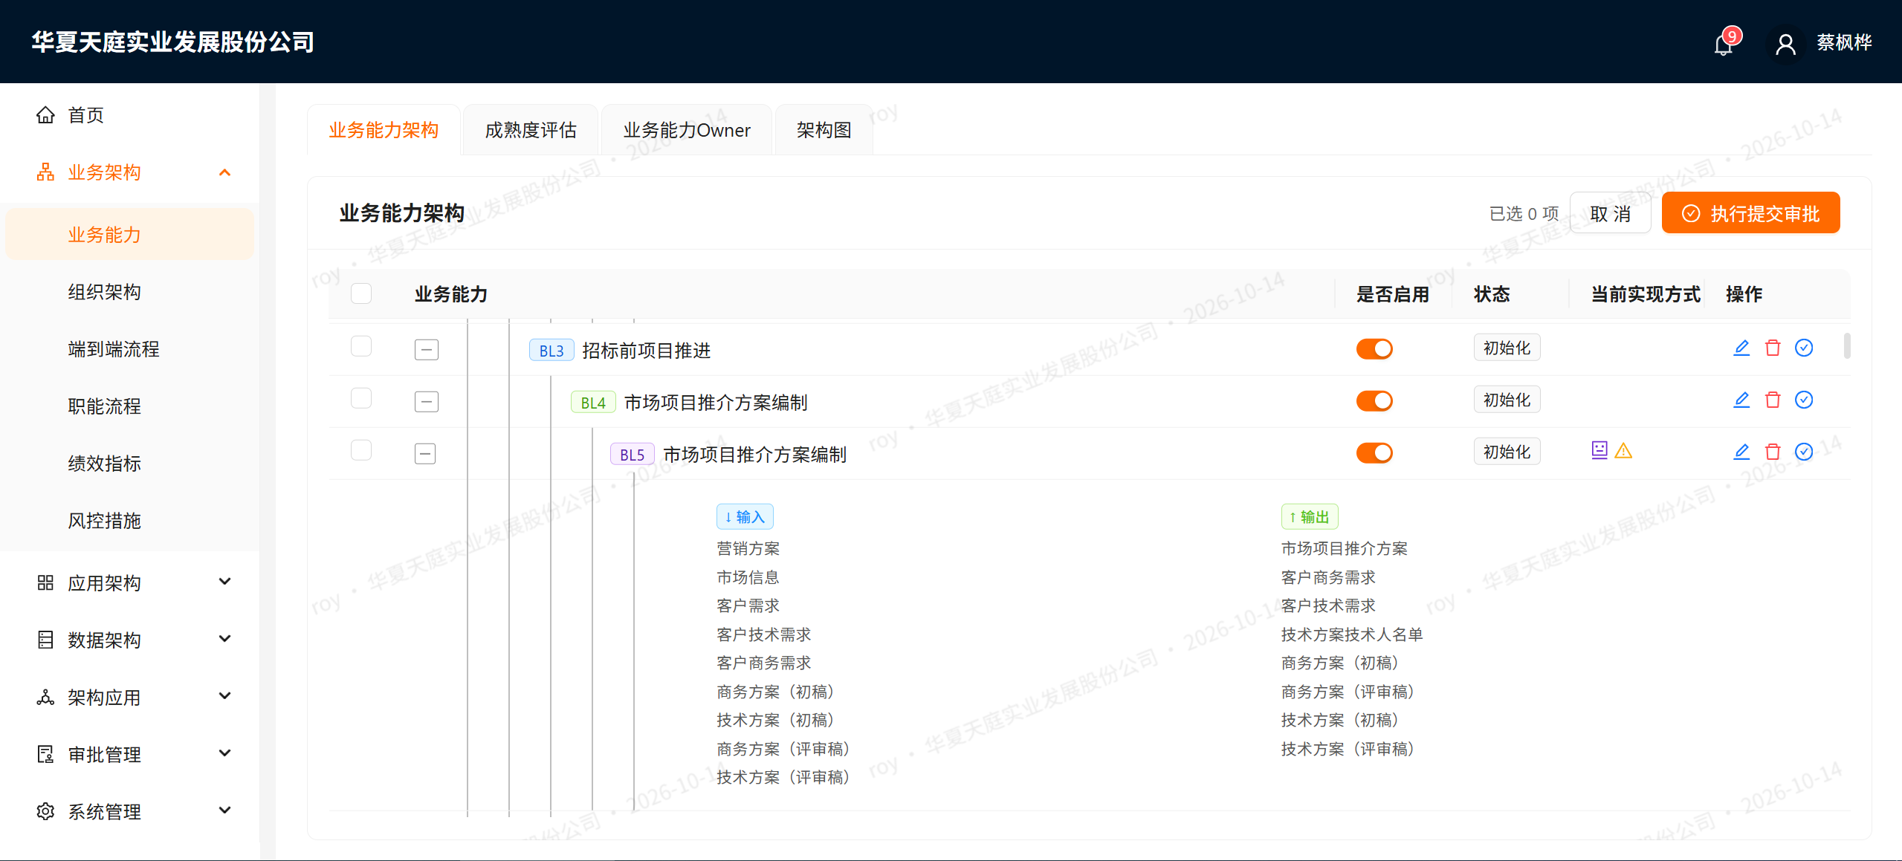Edit the BL5 市场项目推介方案编制 row
1902x861 pixels.
[1741, 452]
